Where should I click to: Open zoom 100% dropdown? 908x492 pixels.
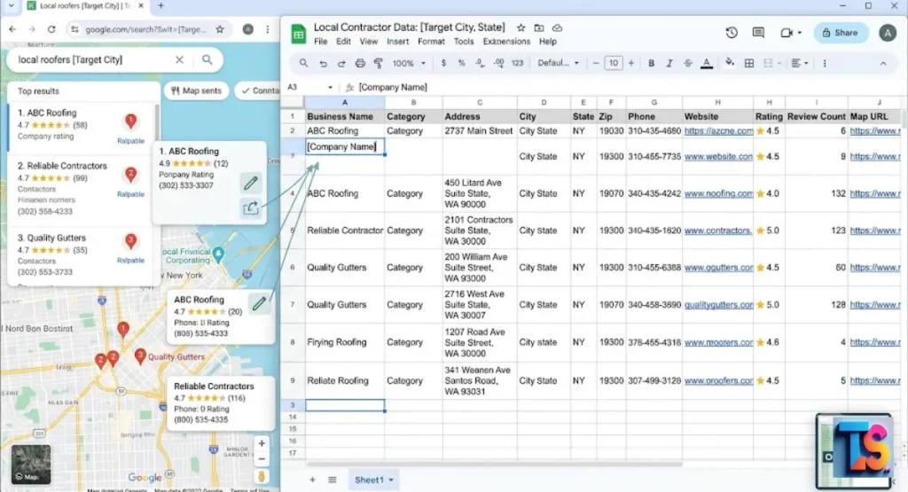(409, 63)
